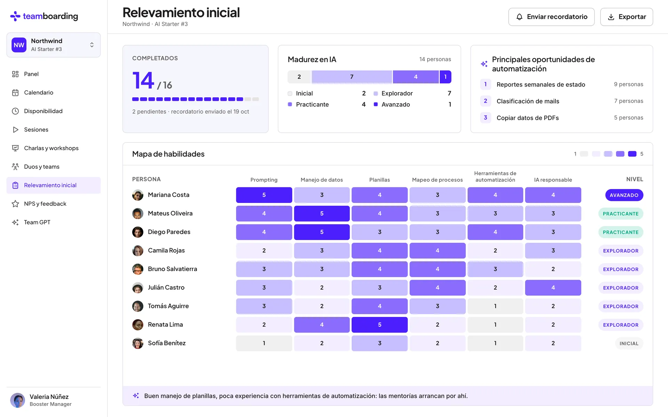Click the teamboarding logo icon
The height and width of the screenshot is (417, 668).
pos(15,16)
